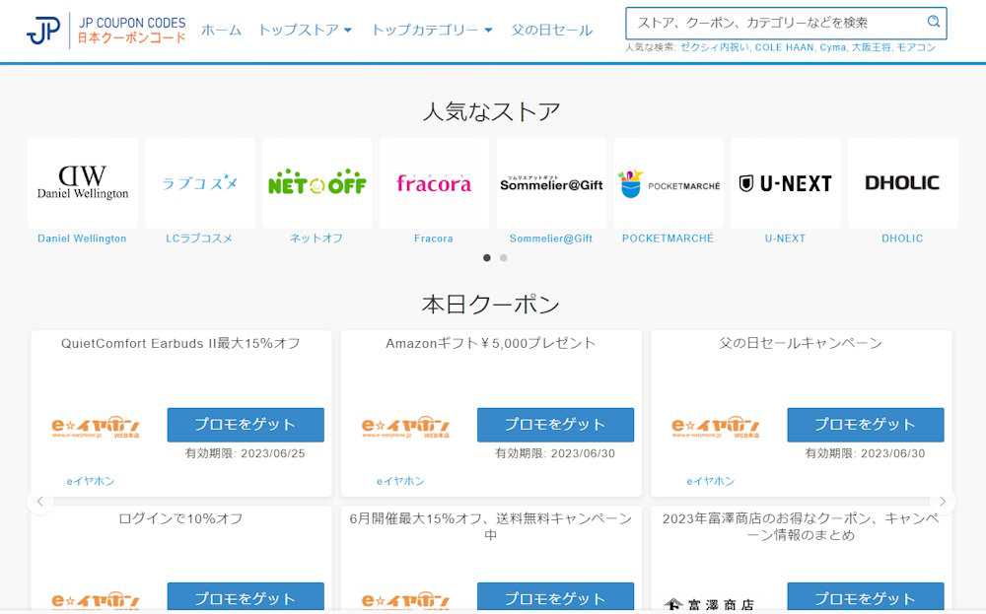Screen dimensions: 986x614
Task: Click eイヤホン link under 父の日セール coupon
Action: click(x=711, y=481)
